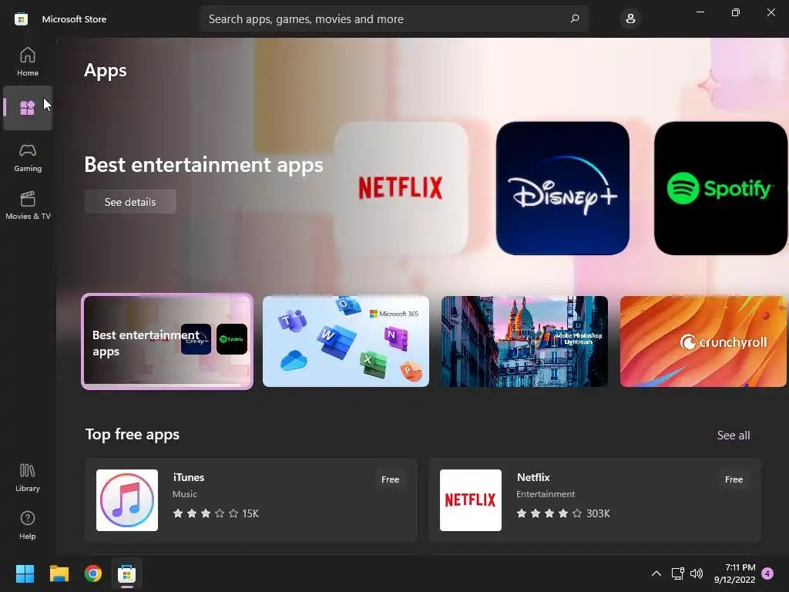789x592 pixels.
Task: Click the Apps page heading
Action: [105, 71]
